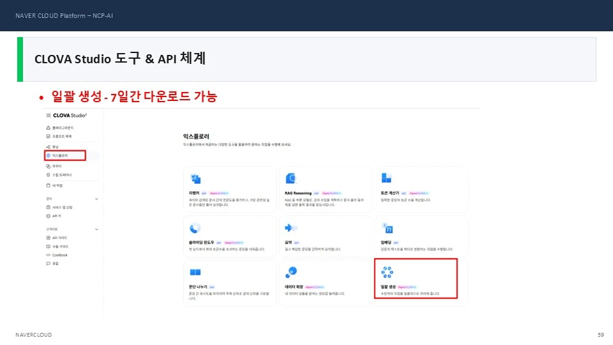Click the 리랭커 card title
The image size is (613, 345).
pyautogui.click(x=194, y=193)
